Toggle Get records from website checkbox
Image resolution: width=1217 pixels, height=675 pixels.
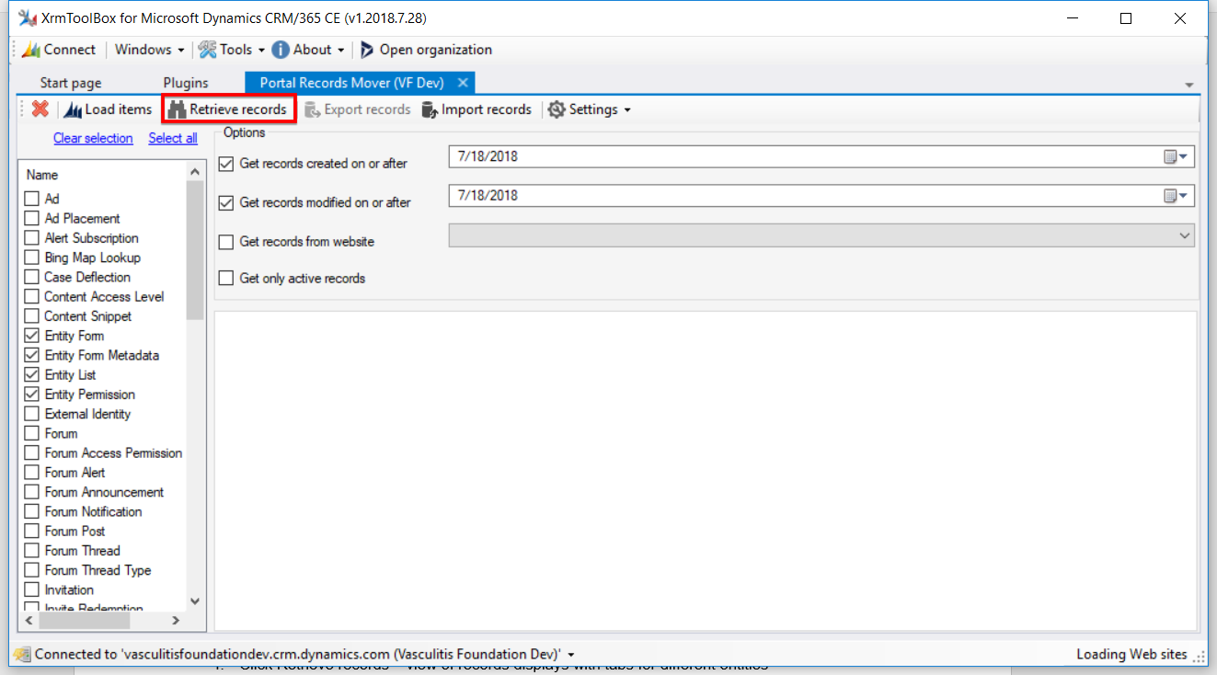tap(226, 242)
